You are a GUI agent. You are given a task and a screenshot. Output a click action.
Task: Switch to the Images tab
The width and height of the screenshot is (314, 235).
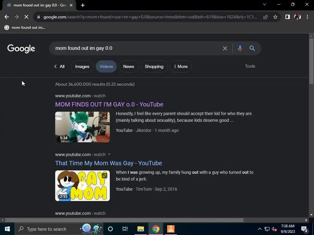[x=82, y=66]
